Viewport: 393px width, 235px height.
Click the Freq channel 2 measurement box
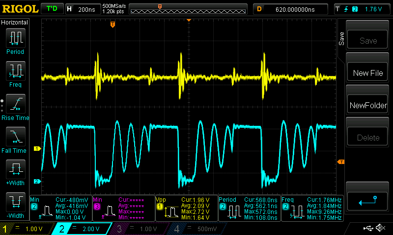tap(312, 208)
